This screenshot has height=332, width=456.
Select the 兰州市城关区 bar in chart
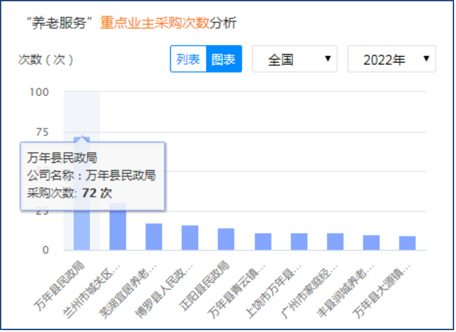[118, 227]
